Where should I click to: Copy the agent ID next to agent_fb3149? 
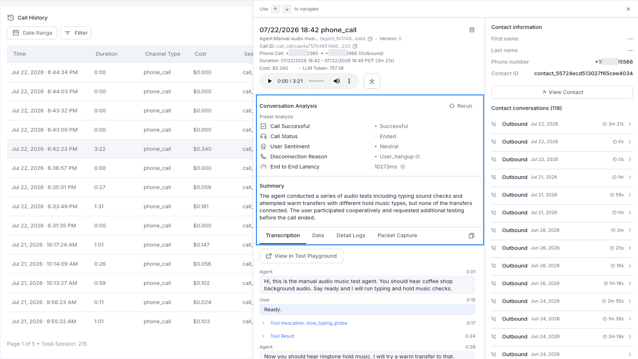pos(370,39)
